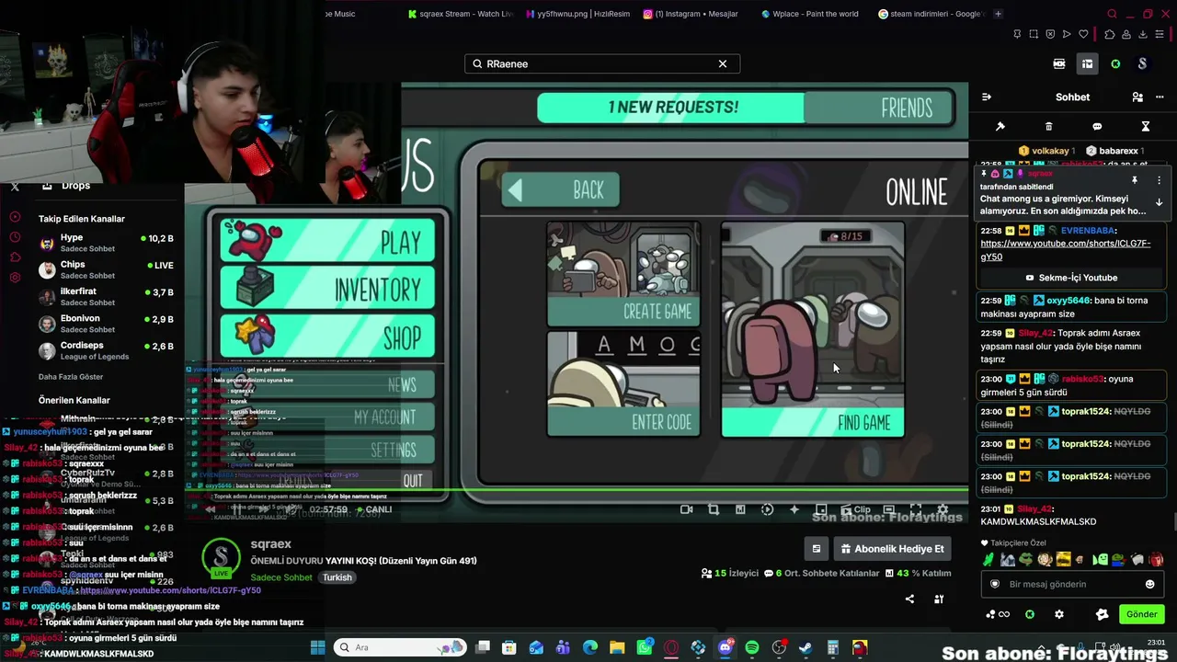
Task: Click the heart bookmark icon in browser toolbar
Action: tap(1083, 35)
